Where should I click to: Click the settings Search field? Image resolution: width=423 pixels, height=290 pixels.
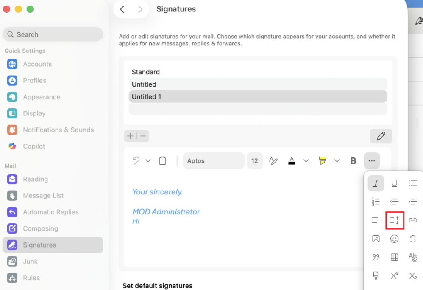(53, 34)
